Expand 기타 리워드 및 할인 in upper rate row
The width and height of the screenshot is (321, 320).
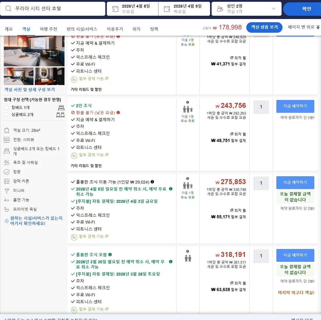click(86, 89)
